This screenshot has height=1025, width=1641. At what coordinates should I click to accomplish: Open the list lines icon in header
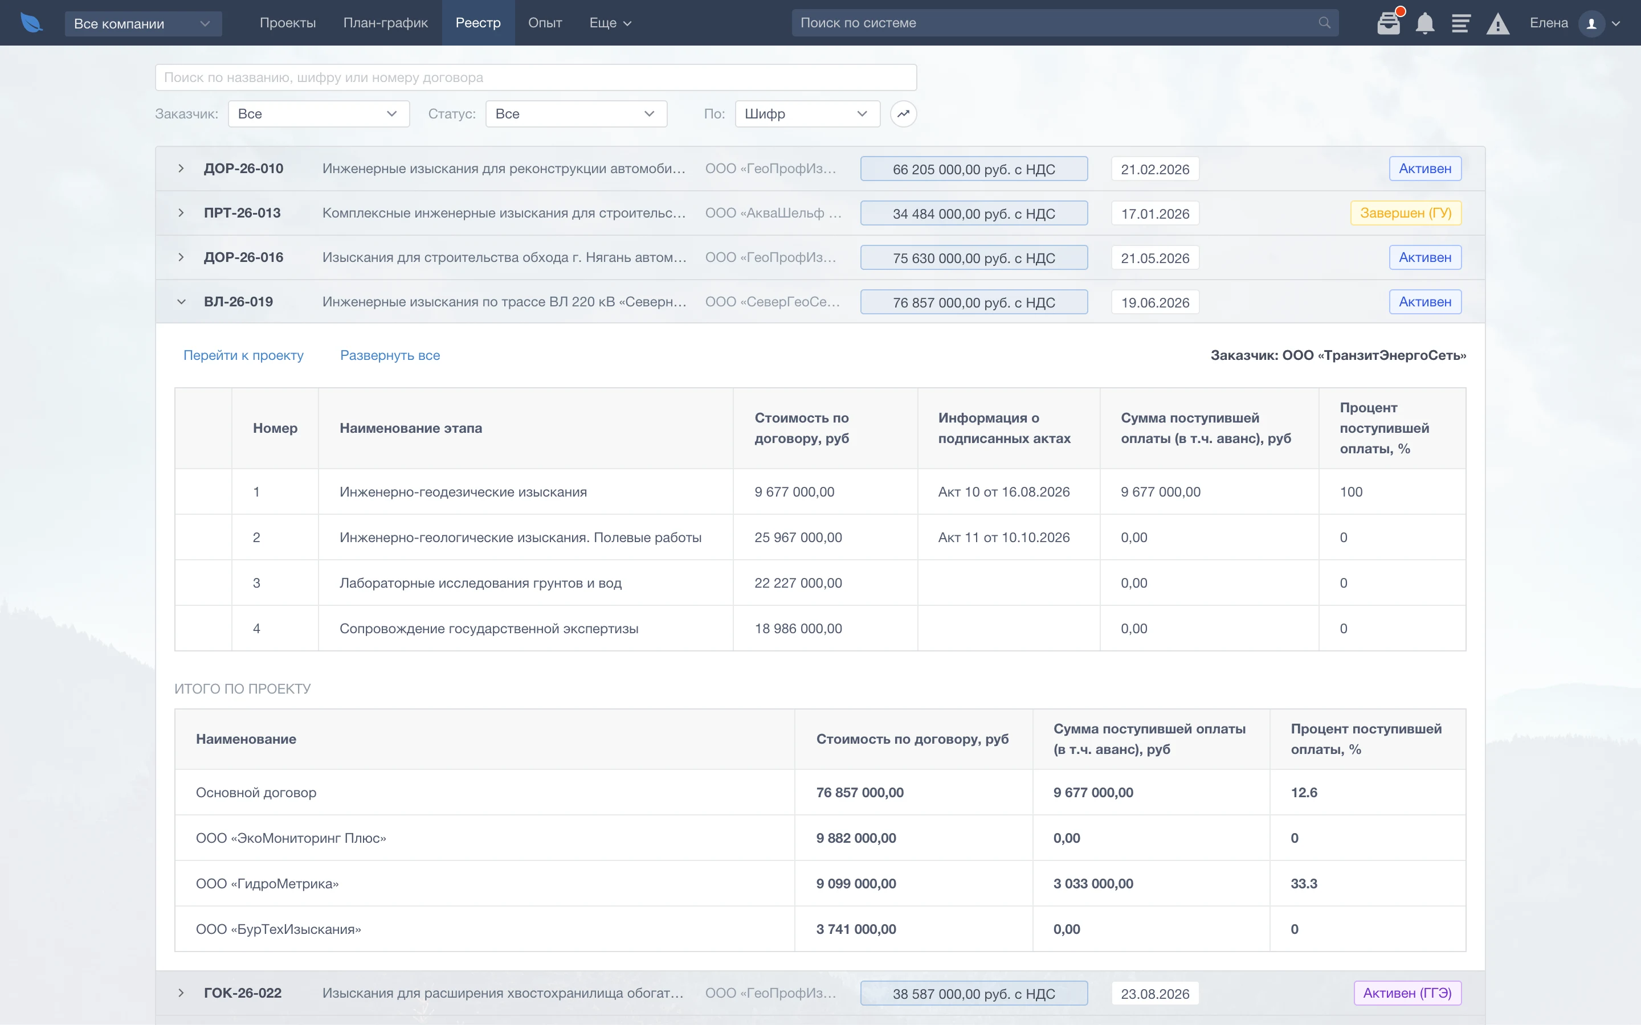1460,23
